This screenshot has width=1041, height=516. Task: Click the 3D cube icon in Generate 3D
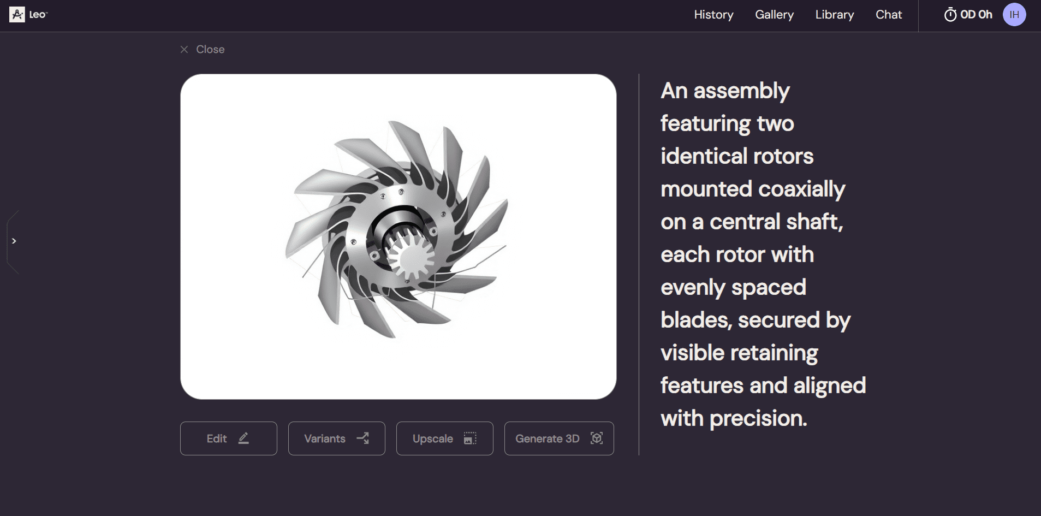597,438
